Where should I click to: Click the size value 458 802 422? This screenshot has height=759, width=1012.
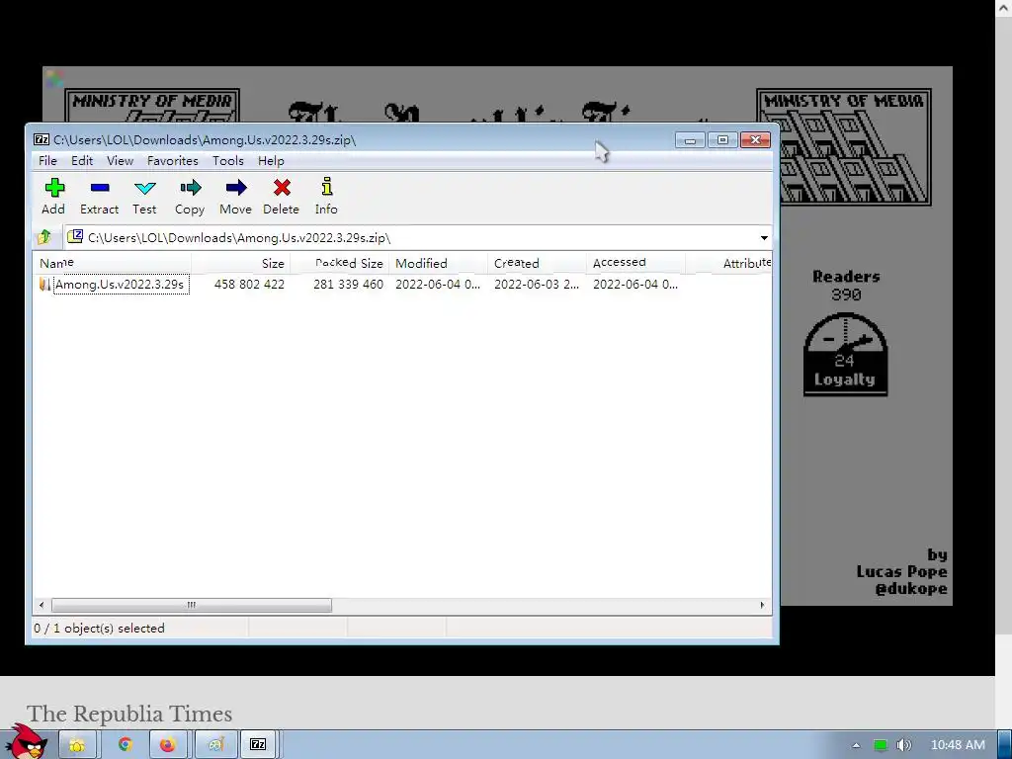[x=249, y=284]
